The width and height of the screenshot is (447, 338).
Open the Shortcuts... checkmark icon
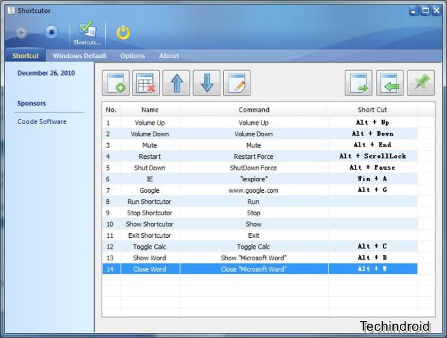tap(87, 33)
